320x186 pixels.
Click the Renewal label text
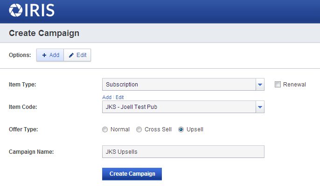pyautogui.click(x=294, y=85)
